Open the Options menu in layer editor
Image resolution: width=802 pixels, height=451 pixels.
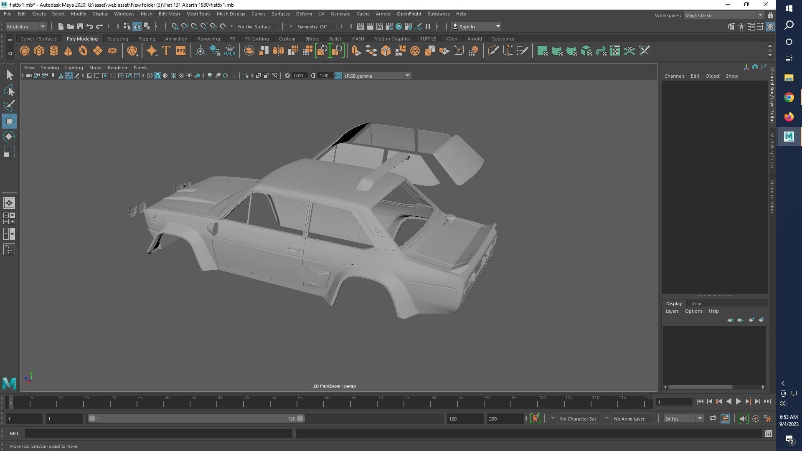[x=693, y=311]
